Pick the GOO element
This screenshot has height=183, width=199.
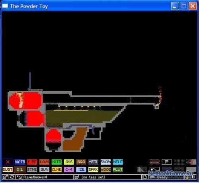[x=81, y=162]
